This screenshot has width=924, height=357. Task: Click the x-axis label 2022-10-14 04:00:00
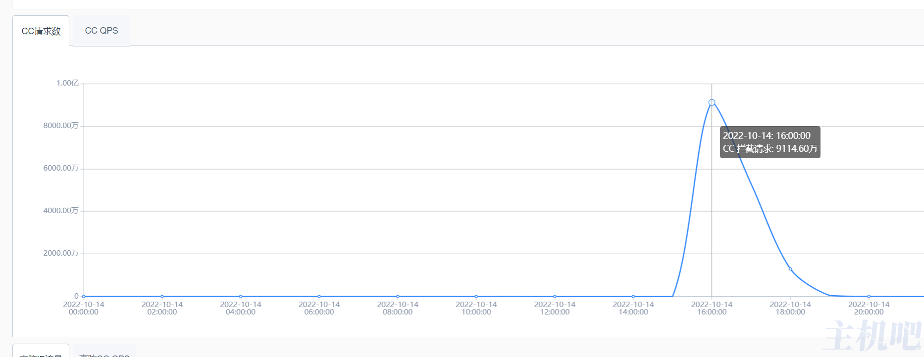[241, 308]
